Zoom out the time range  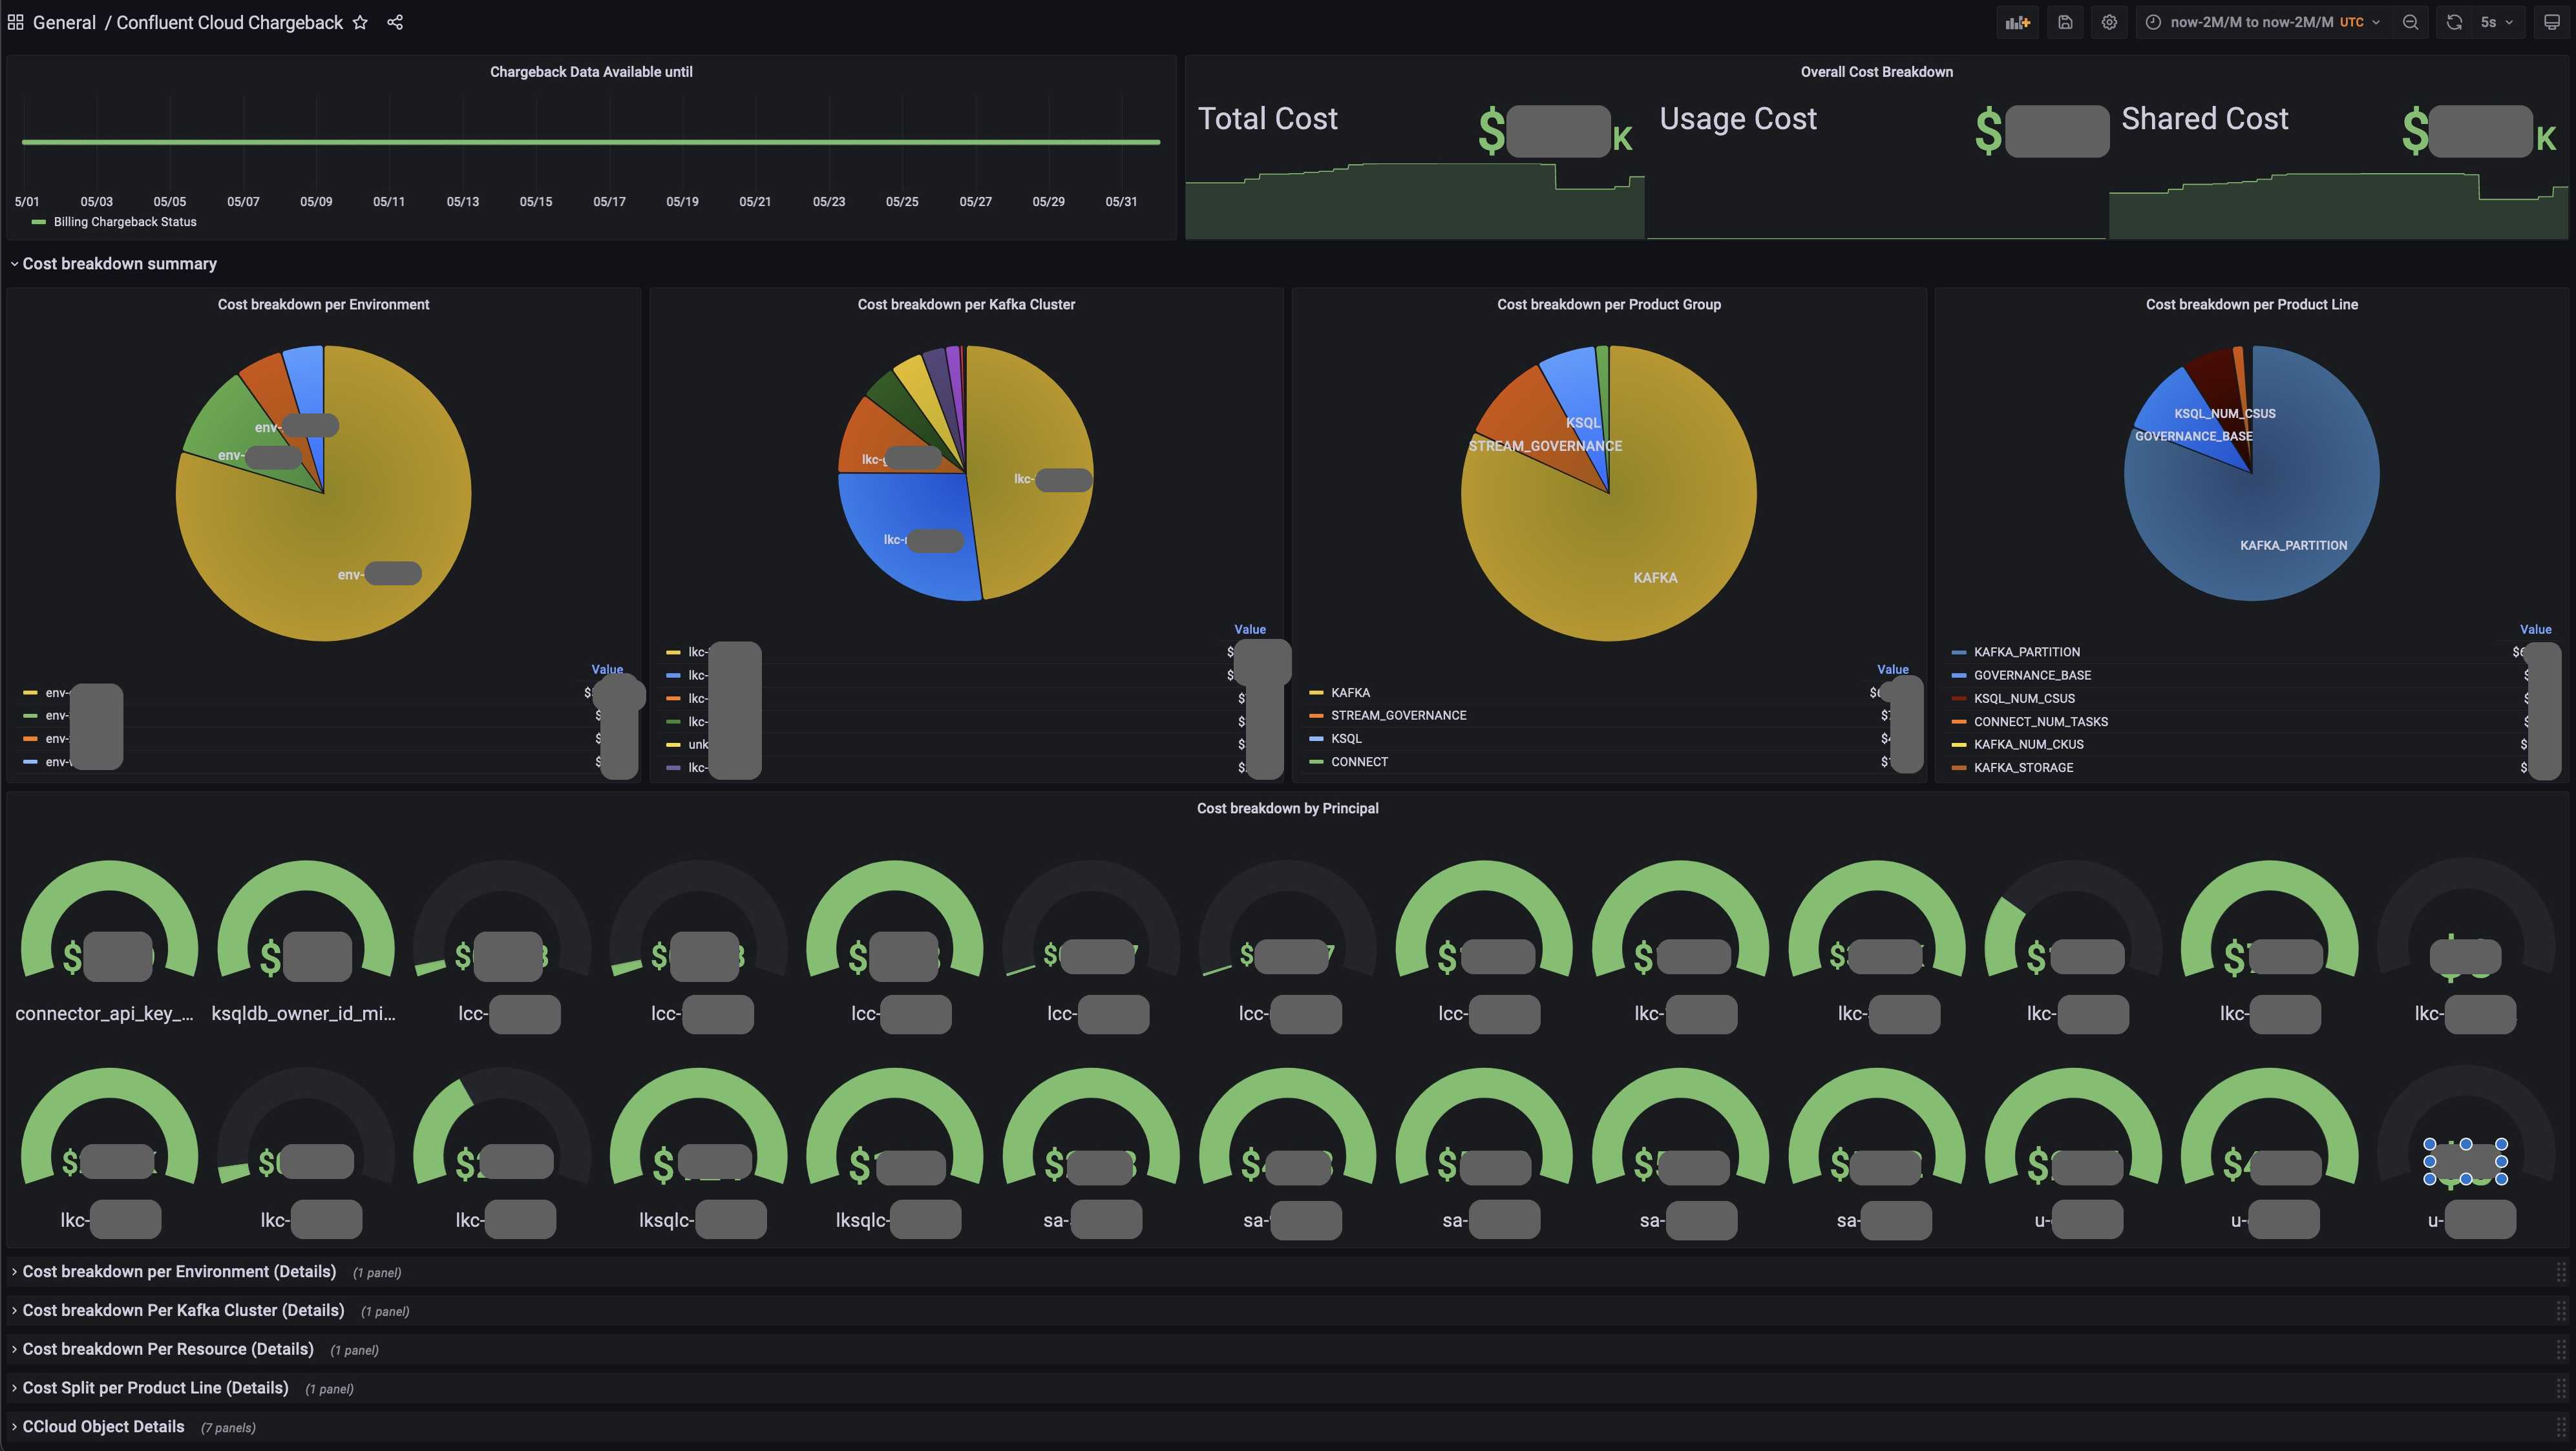click(2410, 22)
